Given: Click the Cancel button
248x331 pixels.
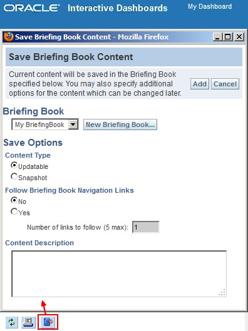Looking at the screenshot, I should pyautogui.click(x=225, y=84).
